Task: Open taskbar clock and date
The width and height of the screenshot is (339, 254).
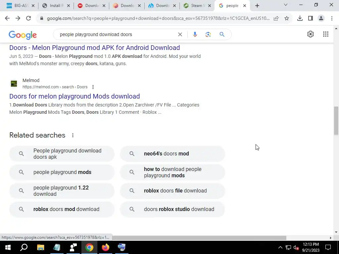Action: tap(311, 247)
